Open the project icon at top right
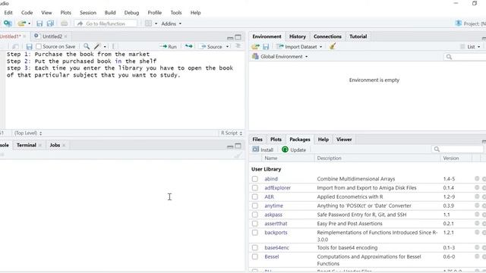Screen dimensions: 486x273 pos(459,24)
